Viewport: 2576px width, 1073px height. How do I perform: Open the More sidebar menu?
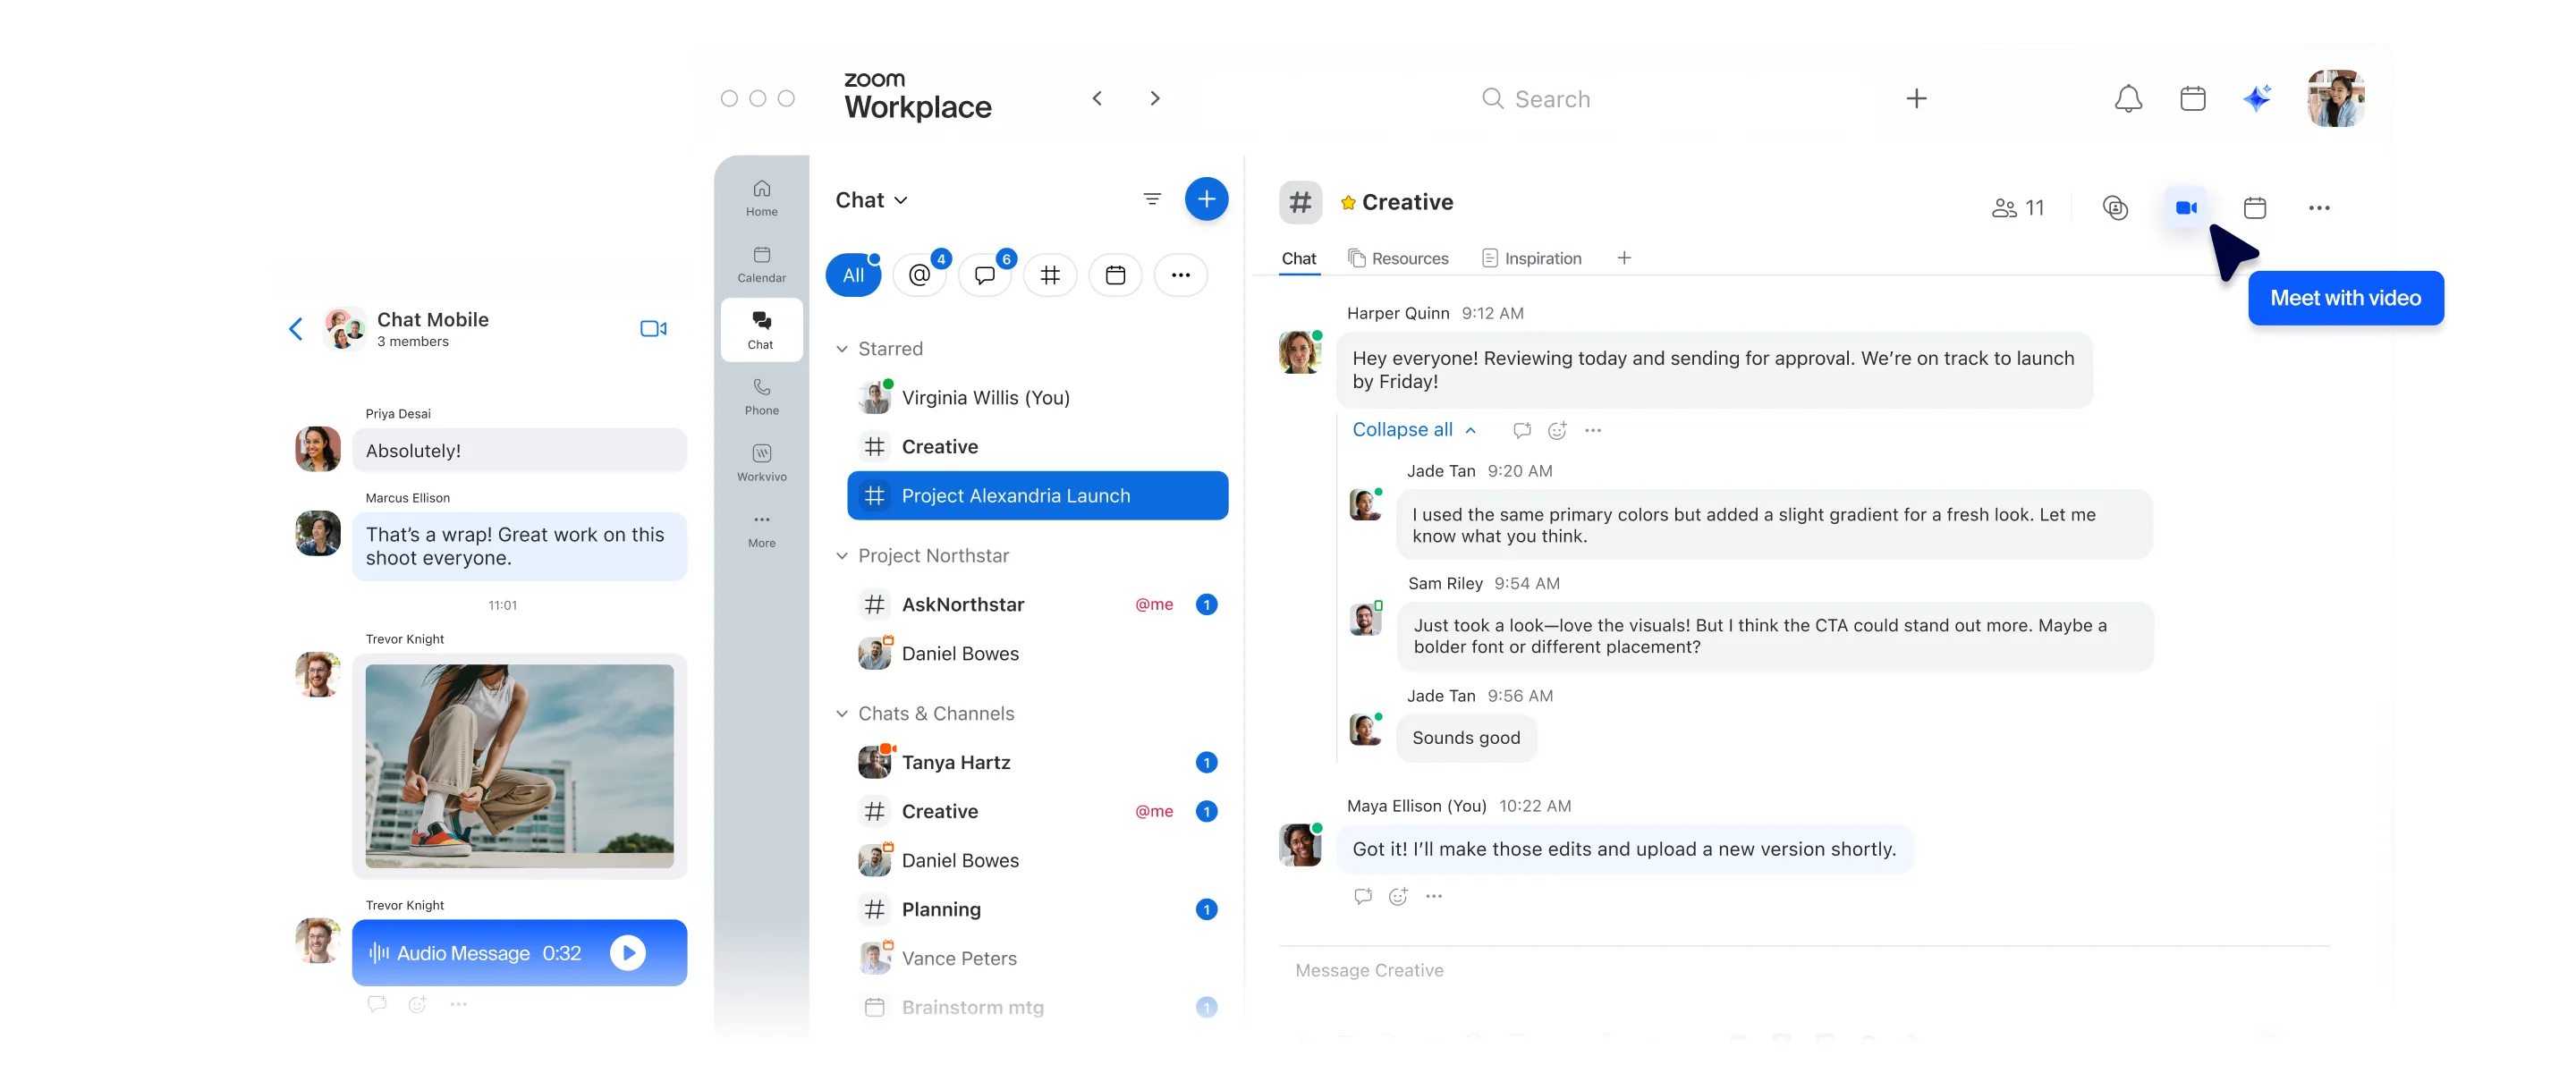click(x=761, y=529)
